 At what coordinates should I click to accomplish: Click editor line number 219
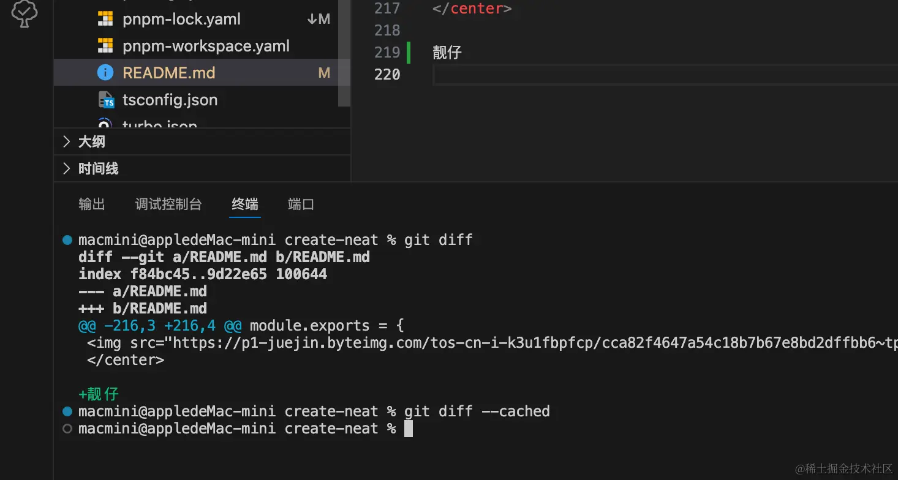(x=387, y=53)
